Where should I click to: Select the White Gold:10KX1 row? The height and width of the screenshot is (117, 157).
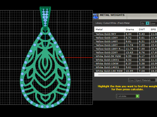pos(126,60)
